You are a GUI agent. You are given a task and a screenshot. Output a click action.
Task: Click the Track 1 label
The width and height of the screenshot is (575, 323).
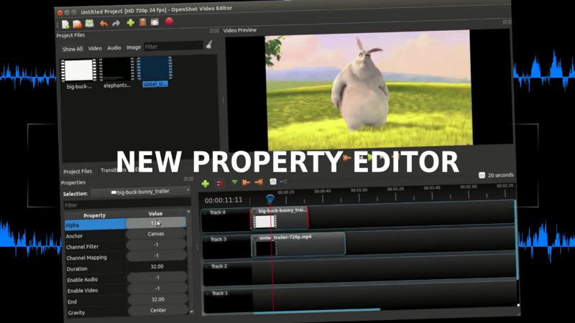[x=220, y=294]
